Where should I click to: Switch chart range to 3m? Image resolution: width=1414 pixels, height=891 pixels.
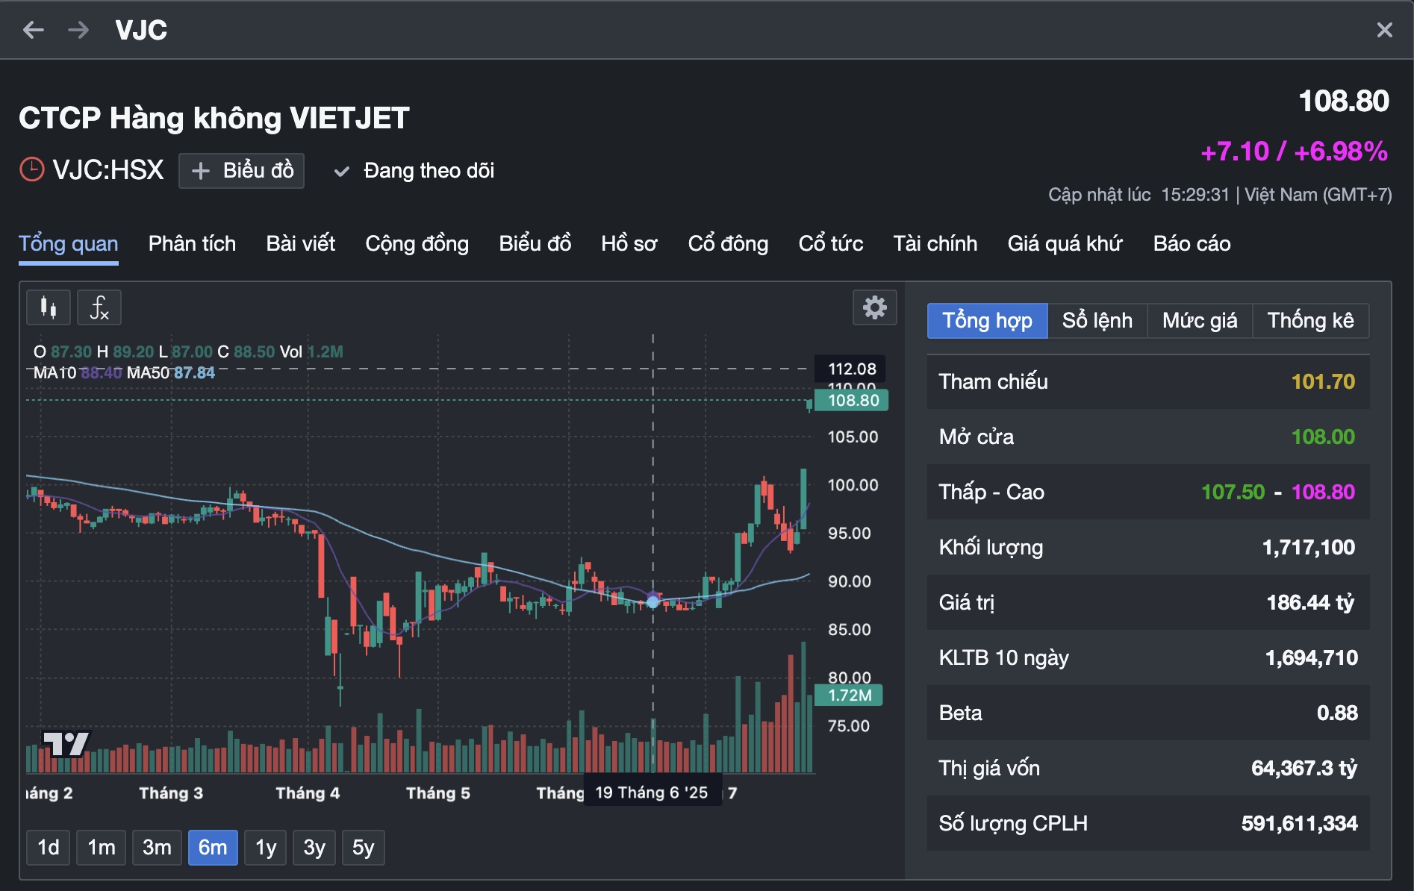tap(157, 847)
